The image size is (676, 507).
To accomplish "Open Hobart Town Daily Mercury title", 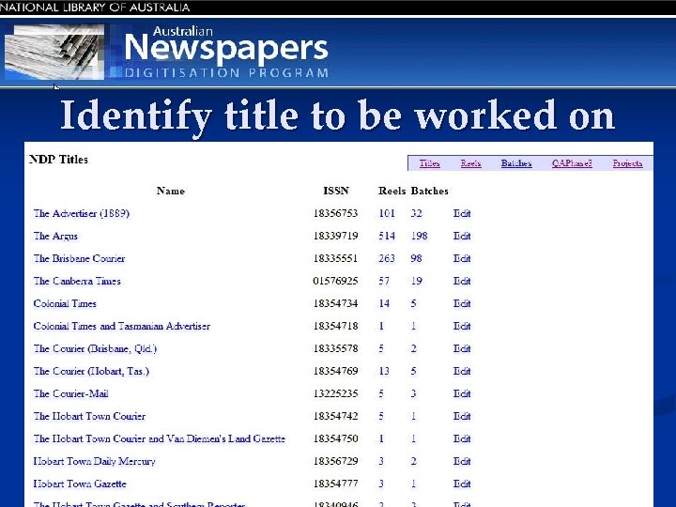I will [x=94, y=461].
